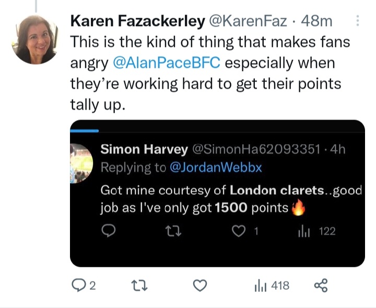Image resolution: width=376 pixels, height=308 pixels.
Task: Like Karen Fazackerley's tweet
Action: [200, 286]
